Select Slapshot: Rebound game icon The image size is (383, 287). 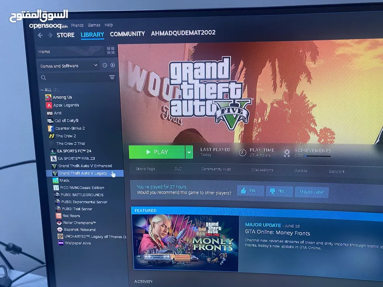point(60,230)
